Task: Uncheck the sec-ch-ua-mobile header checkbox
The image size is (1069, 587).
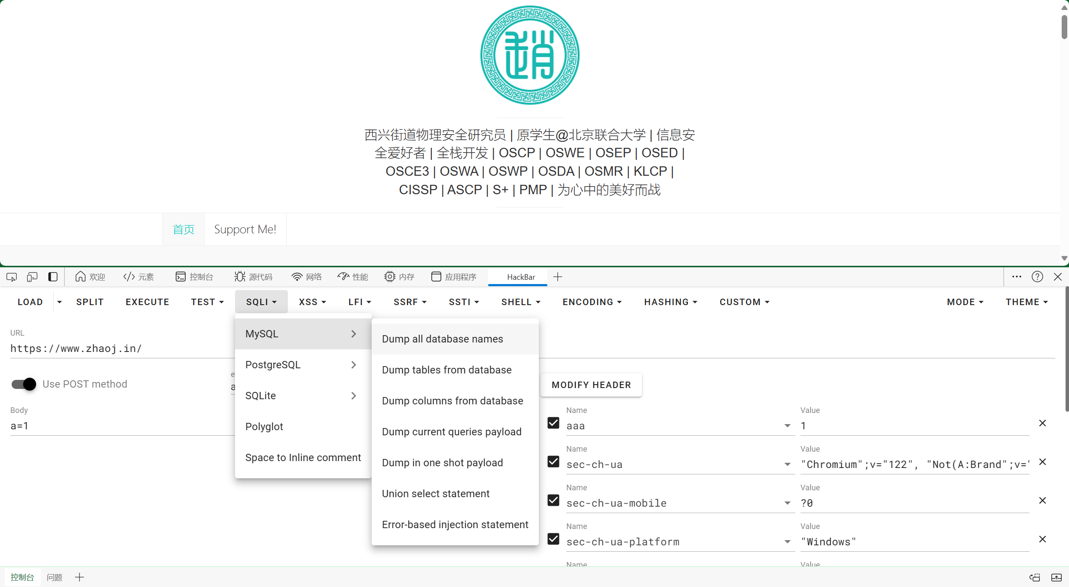Action: coord(553,501)
